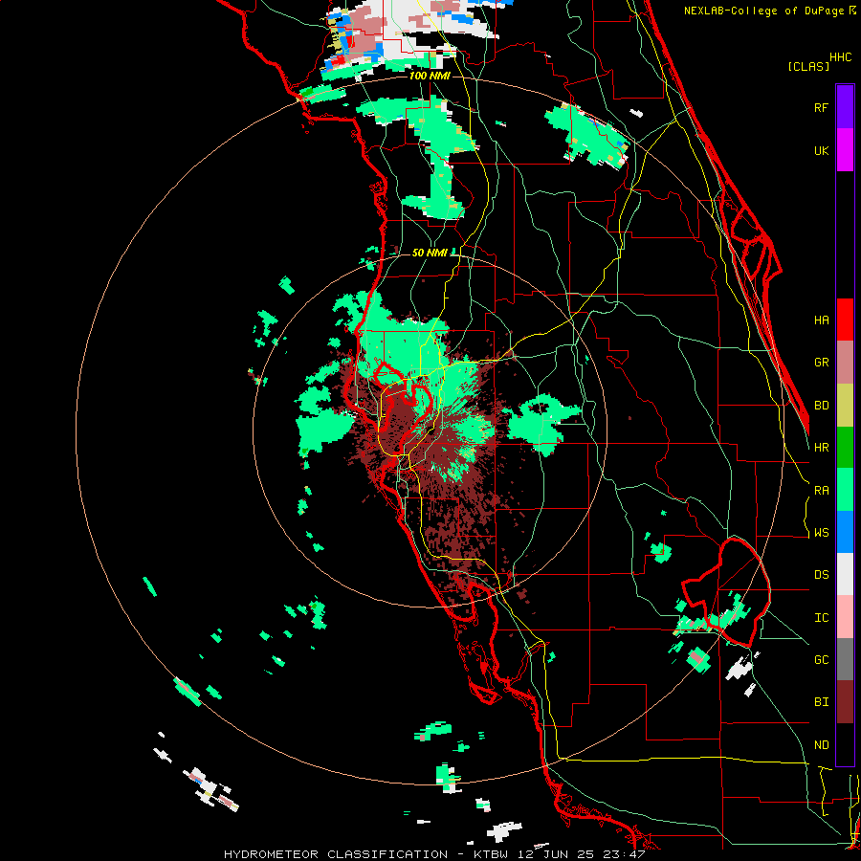
Task: Click the KTBW station identifier text
Action: (x=490, y=854)
